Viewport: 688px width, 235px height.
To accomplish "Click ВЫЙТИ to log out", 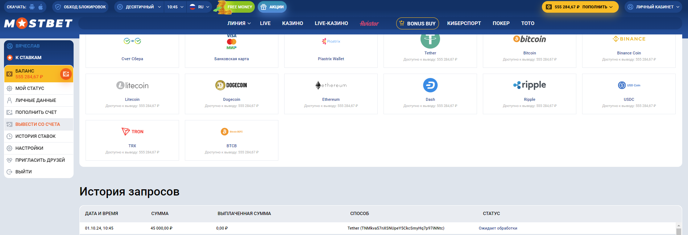I will [39, 172].
